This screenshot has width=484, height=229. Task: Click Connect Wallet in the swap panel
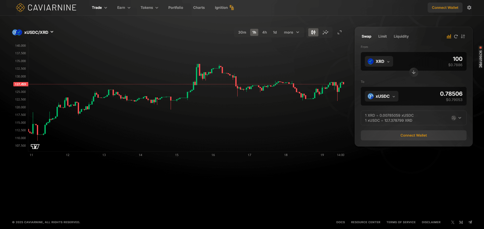[414, 135]
